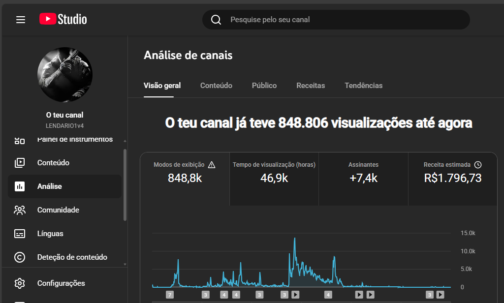Click the Análise bar chart icon

[x=20, y=186]
